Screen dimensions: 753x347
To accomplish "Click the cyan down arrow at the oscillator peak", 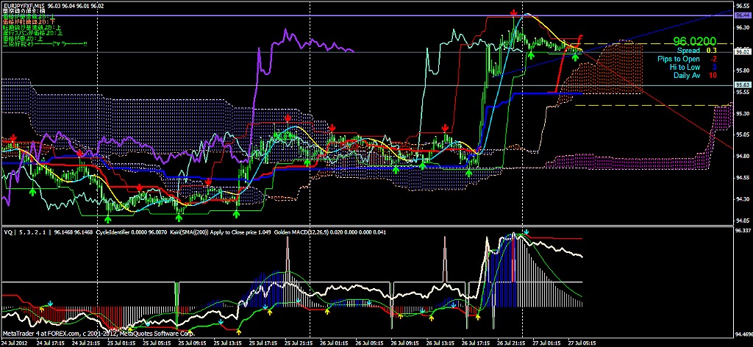I will (x=526, y=232).
